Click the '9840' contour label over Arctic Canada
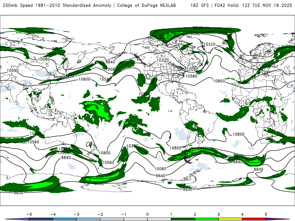The height and width of the screenshot is (221, 295). tap(198, 28)
